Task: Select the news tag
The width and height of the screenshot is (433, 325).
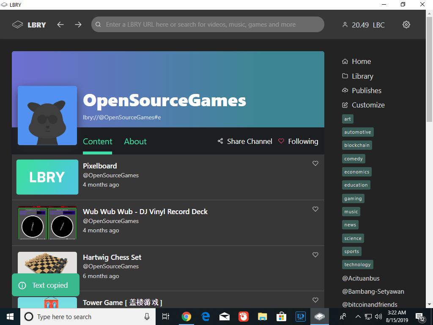Action: coord(350,225)
